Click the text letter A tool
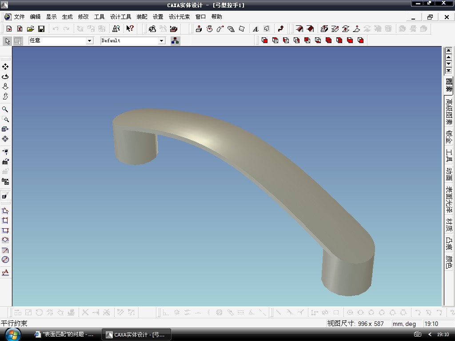Screen dimensions: 455x341 pos(255,29)
